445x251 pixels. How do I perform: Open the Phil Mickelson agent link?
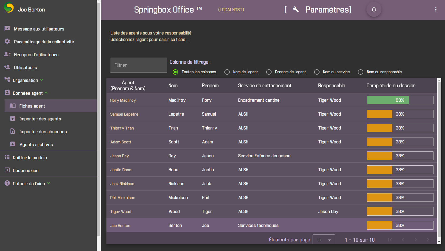click(123, 198)
